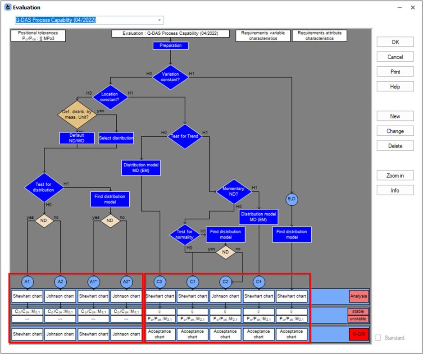Screen dimensions: 423x354
Task: Click Cp/Cpk cell under A1
Action: pyautogui.click(x=27, y=312)
